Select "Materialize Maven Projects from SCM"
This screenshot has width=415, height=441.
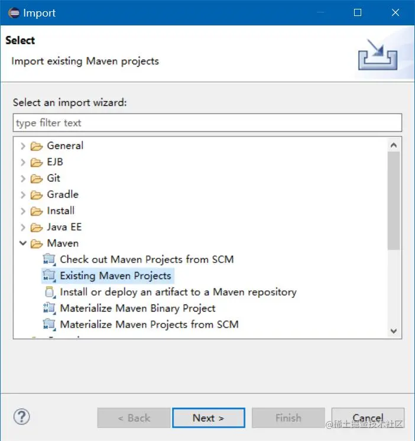[150, 325]
